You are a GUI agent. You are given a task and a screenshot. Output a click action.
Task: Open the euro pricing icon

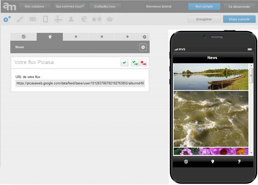(84, 19)
